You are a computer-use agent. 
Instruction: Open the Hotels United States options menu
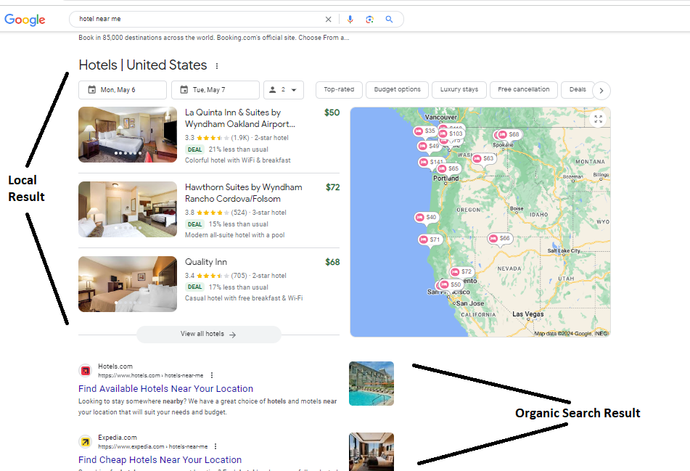coord(217,66)
